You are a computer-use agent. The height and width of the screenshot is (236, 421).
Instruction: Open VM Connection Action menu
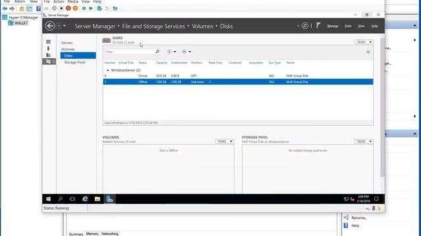pyautogui.click(x=59, y=1)
